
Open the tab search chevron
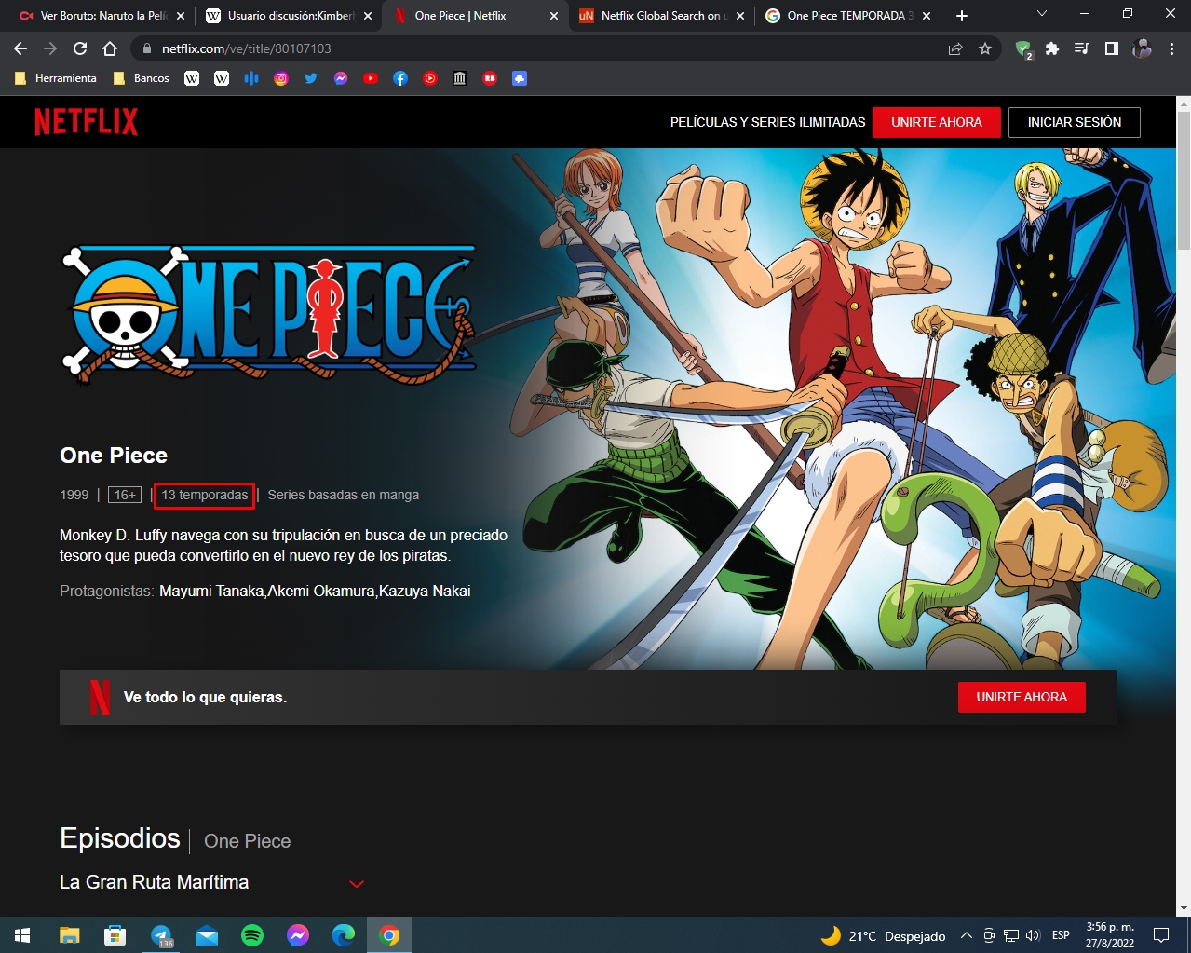click(x=1042, y=14)
